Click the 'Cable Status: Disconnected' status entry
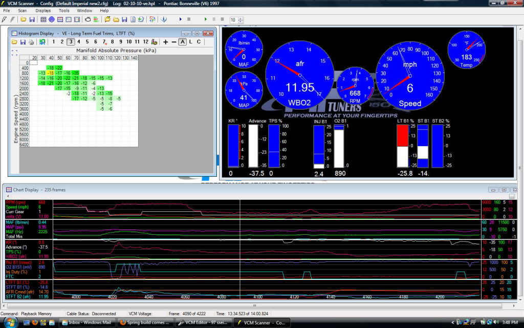 [x=91, y=314]
